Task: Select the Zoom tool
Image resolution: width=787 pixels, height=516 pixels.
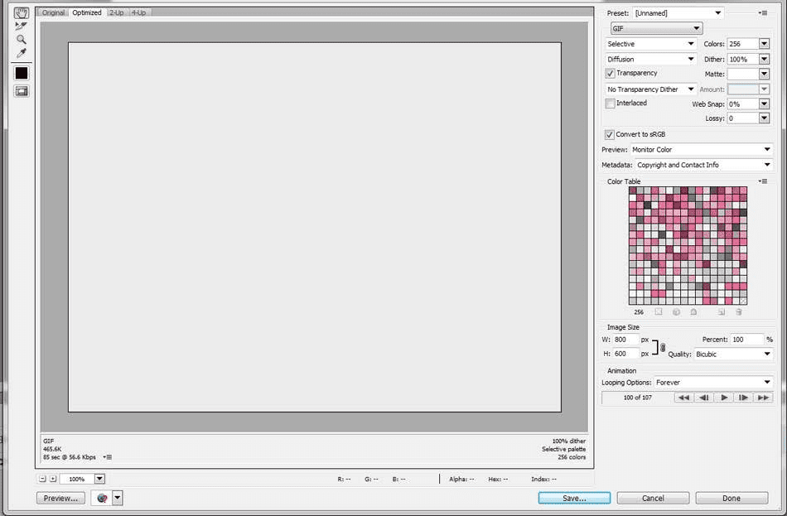Action: point(21,39)
